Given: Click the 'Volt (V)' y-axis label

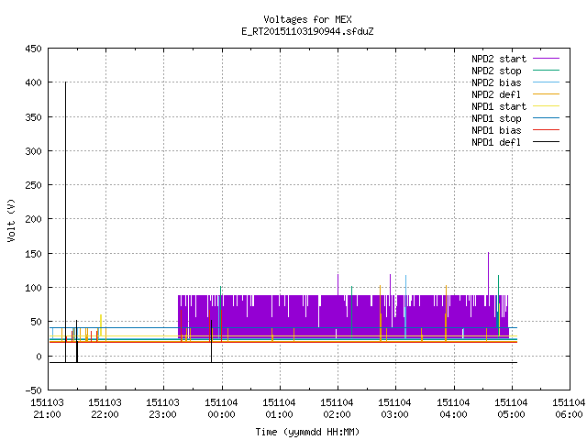Looking at the screenshot, I should pyautogui.click(x=12, y=220).
